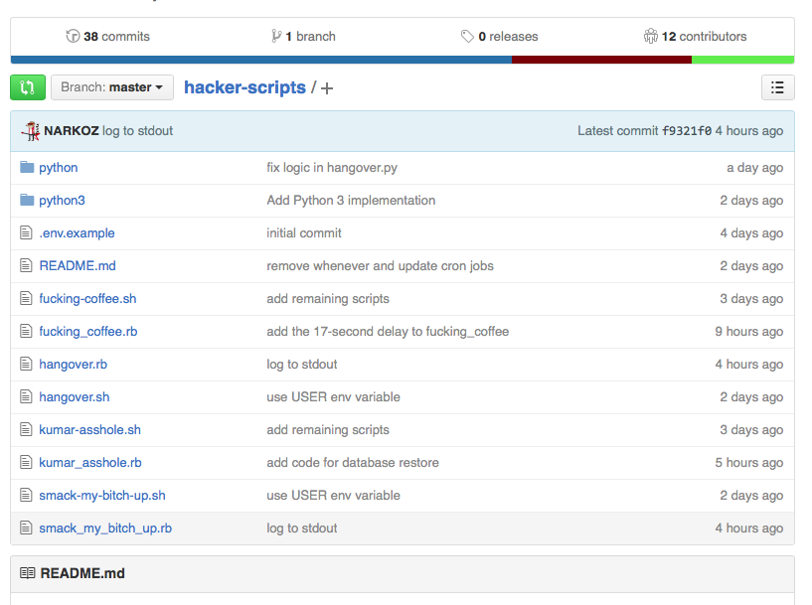This screenshot has width=812, height=605.
Task: Open smack_my_bitch_up.rb file
Action: click(x=105, y=529)
